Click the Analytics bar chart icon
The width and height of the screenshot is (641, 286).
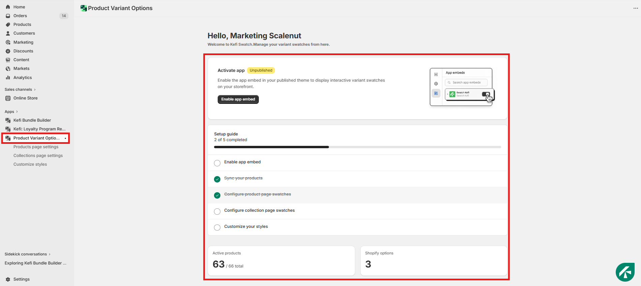(8, 78)
